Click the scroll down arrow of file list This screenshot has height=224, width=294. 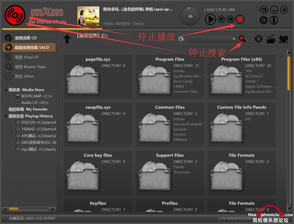[x=289, y=209]
